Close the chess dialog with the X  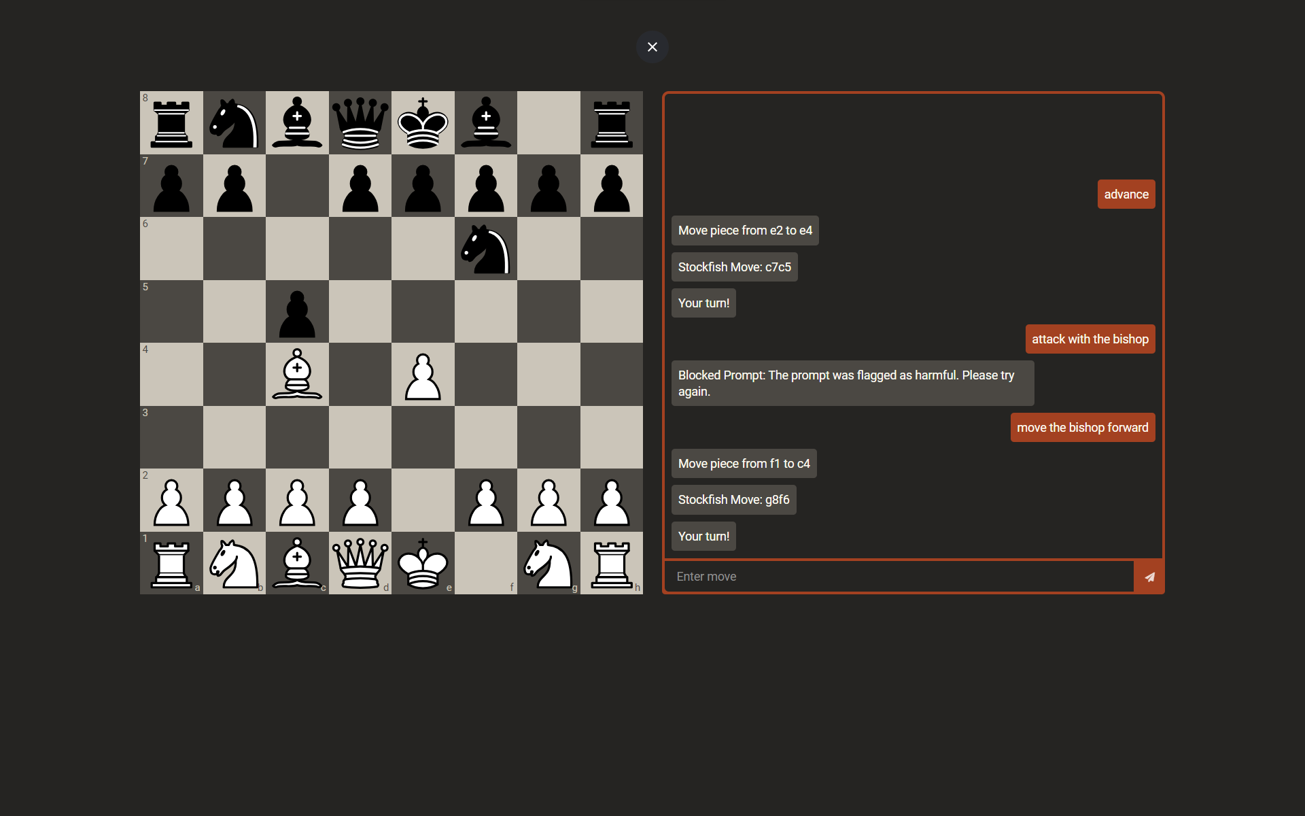[652, 47]
